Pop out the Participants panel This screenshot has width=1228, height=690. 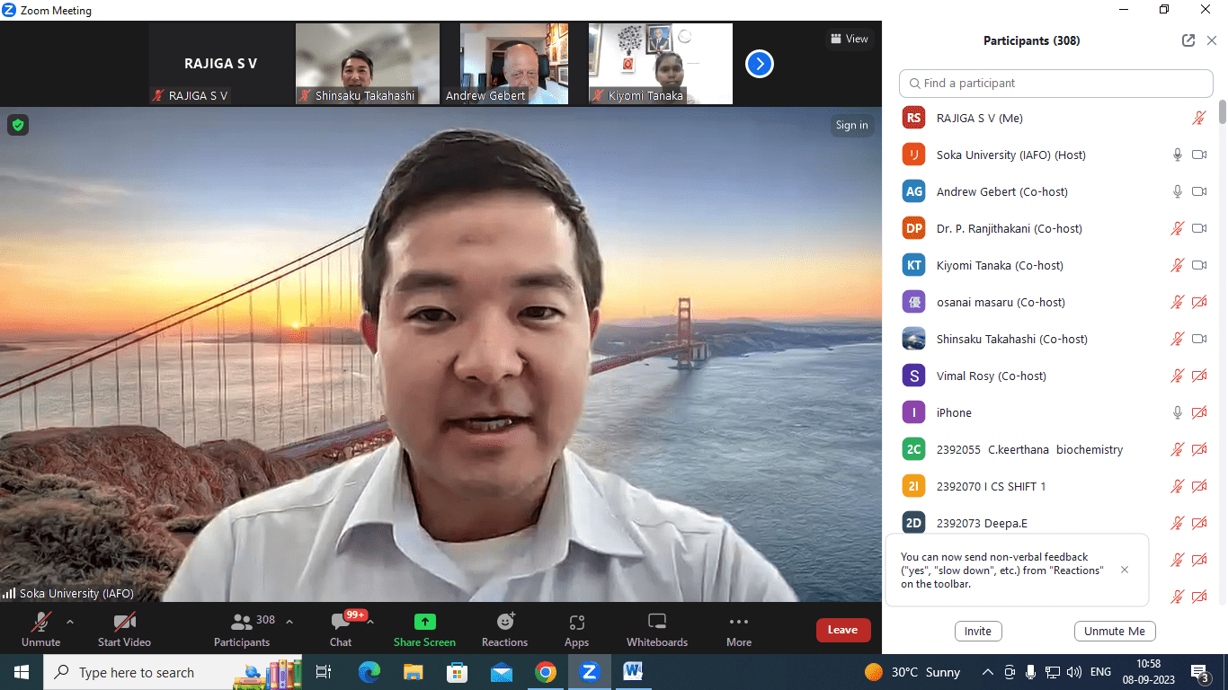pyautogui.click(x=1188, y=40)
